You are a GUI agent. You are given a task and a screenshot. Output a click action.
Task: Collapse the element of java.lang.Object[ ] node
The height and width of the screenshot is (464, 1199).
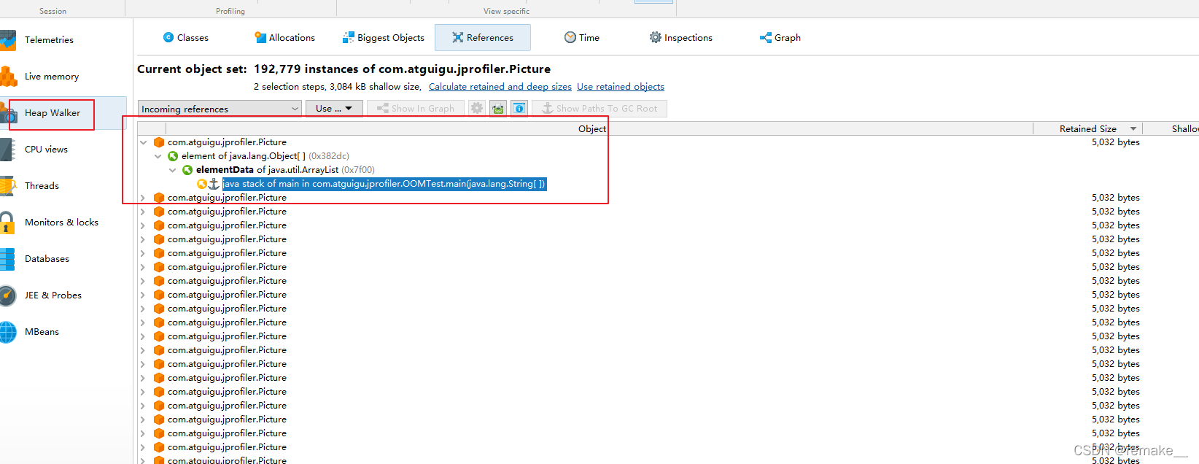pyautogui.click(x=158, y=156)
